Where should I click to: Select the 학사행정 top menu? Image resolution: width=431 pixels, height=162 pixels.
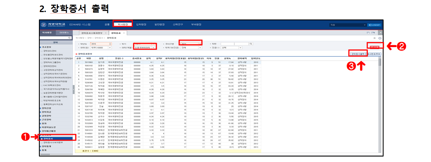[x=123, y=25]
